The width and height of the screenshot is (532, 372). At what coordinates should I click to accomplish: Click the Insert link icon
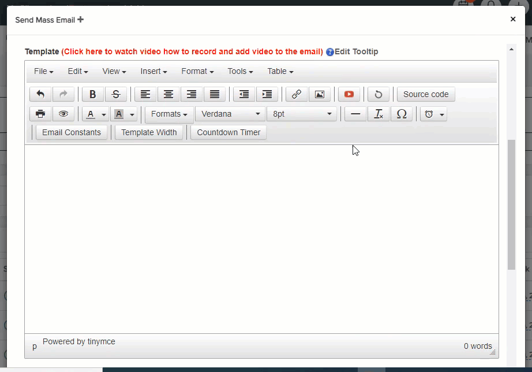tap(297, 95)
